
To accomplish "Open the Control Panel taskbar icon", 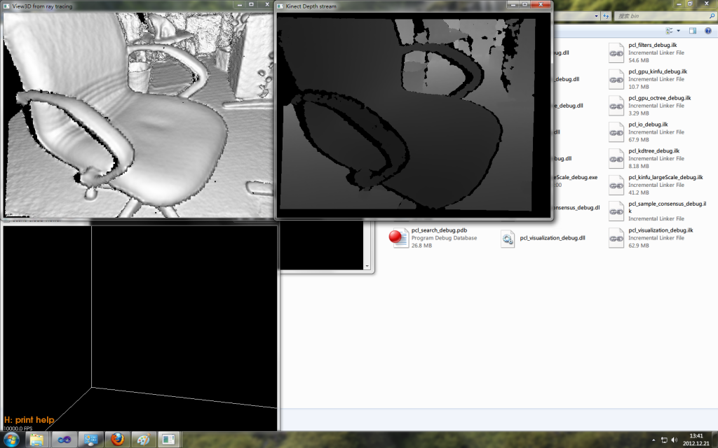I will (90, 440).
